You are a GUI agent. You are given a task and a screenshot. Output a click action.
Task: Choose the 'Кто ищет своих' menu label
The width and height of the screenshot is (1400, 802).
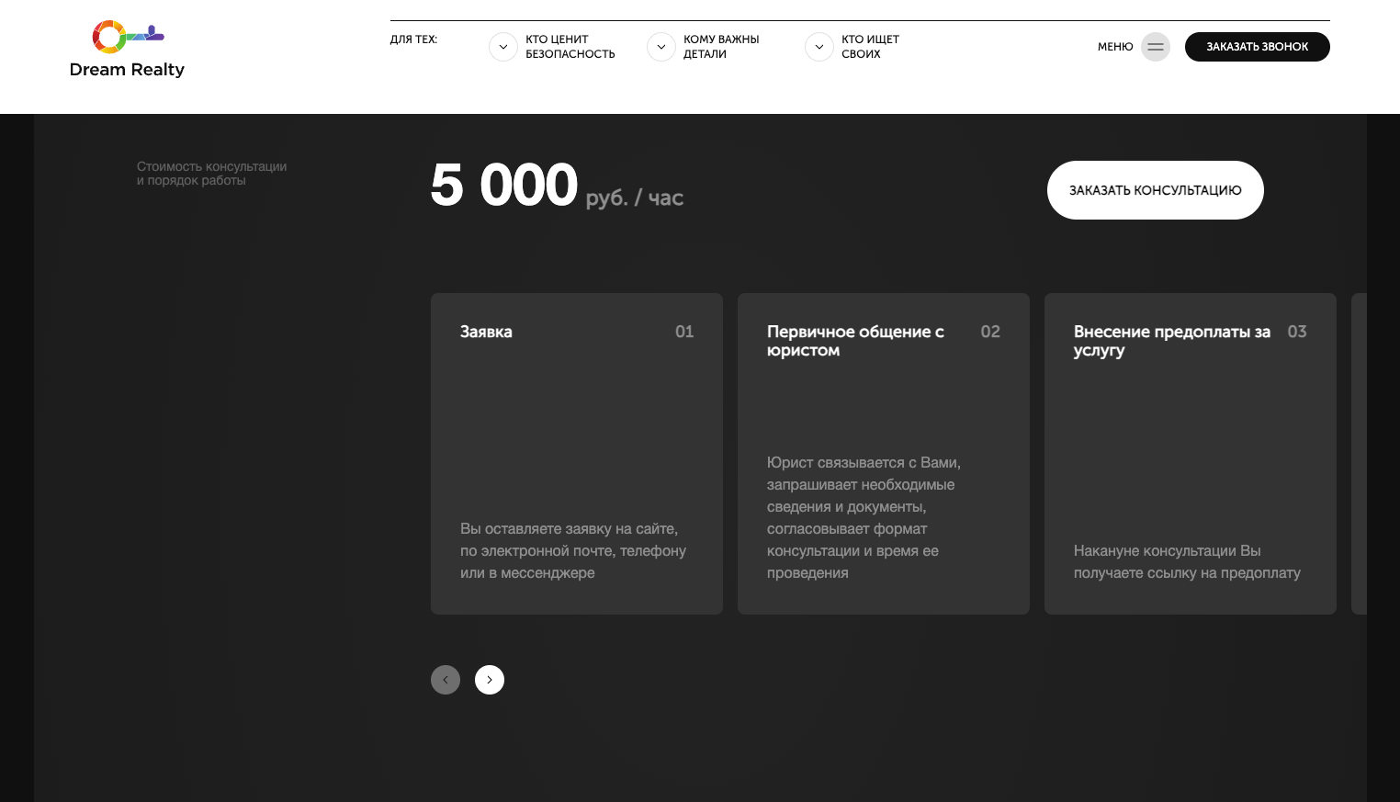(869, 47)
